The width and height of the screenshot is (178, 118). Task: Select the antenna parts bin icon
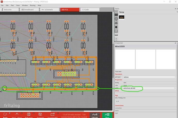click(116, 19)
